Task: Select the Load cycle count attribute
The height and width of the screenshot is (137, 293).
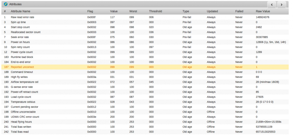Action: pyautogui.click(x=21, y=97)
